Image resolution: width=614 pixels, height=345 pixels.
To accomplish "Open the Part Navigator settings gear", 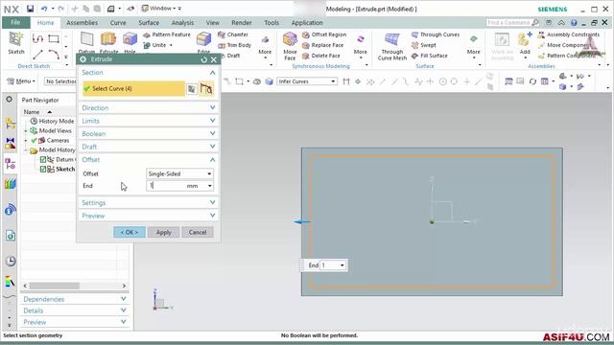I will 9,100.
